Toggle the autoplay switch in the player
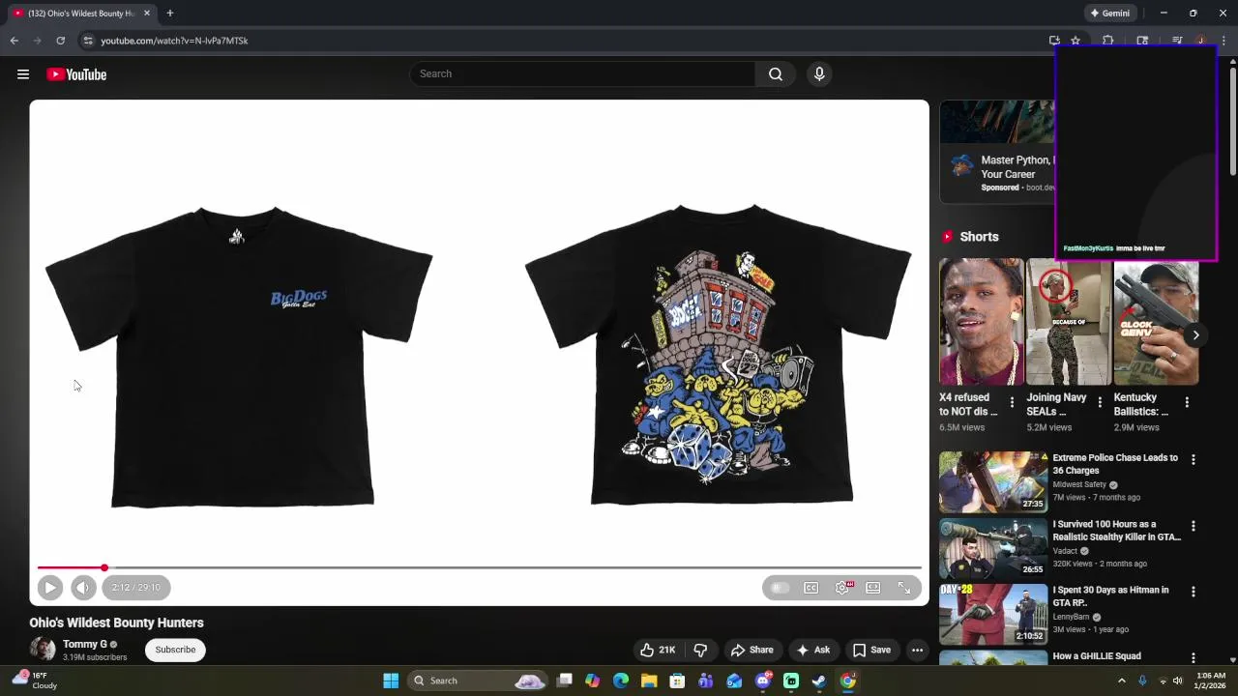Screen dimensions: 1238x696 [x=781, y=588]
